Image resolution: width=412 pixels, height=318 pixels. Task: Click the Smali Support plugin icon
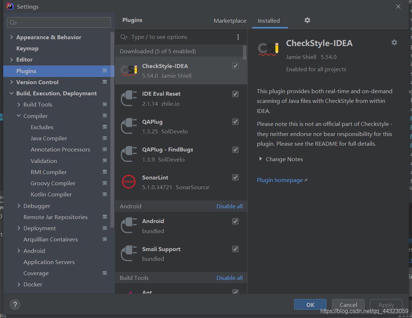[129, 253]
